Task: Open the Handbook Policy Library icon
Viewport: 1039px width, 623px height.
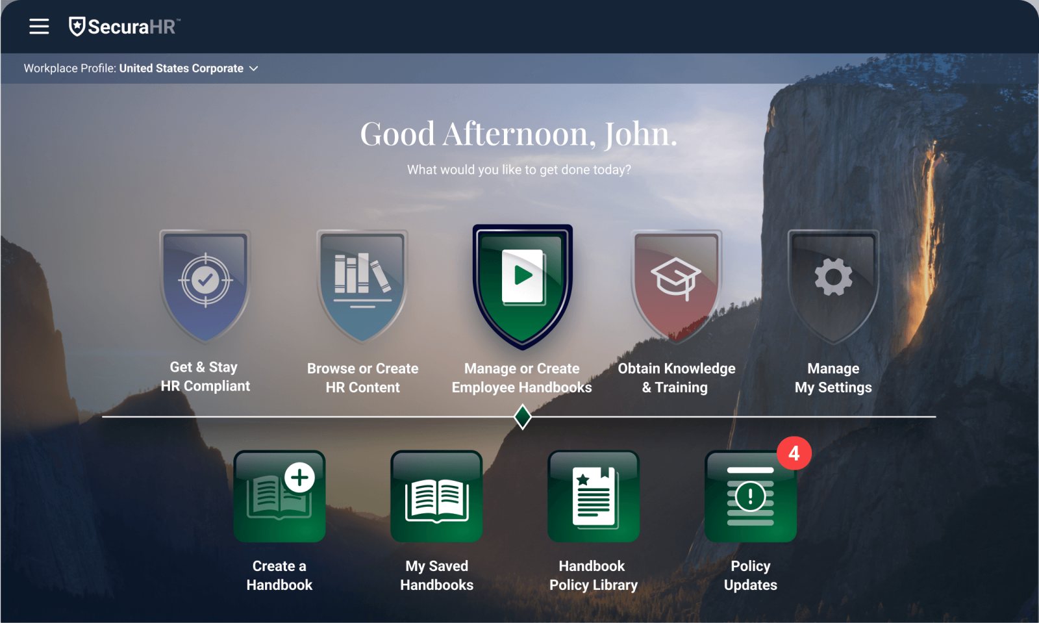Action: (594, 497)
